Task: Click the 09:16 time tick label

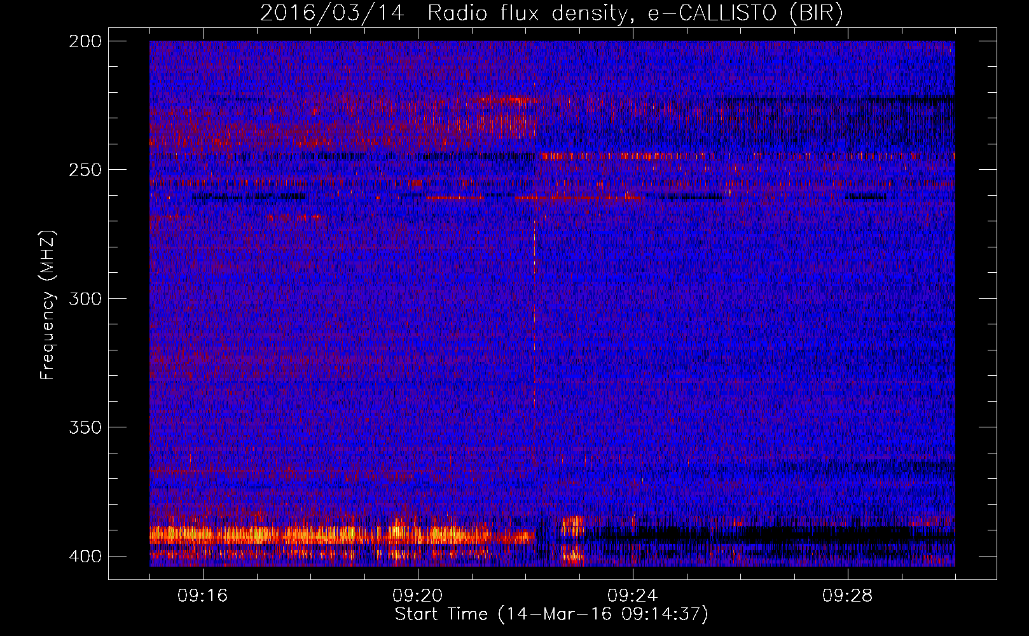Action: (x=203, y=596)
